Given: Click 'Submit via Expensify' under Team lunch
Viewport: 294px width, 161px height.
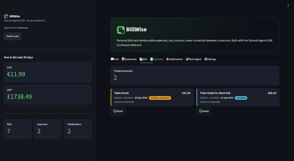Looking at the screenshot, I should tap(124, 102).
